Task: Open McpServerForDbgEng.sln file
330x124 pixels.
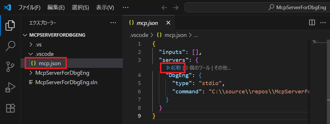Action: click(72, 82)
